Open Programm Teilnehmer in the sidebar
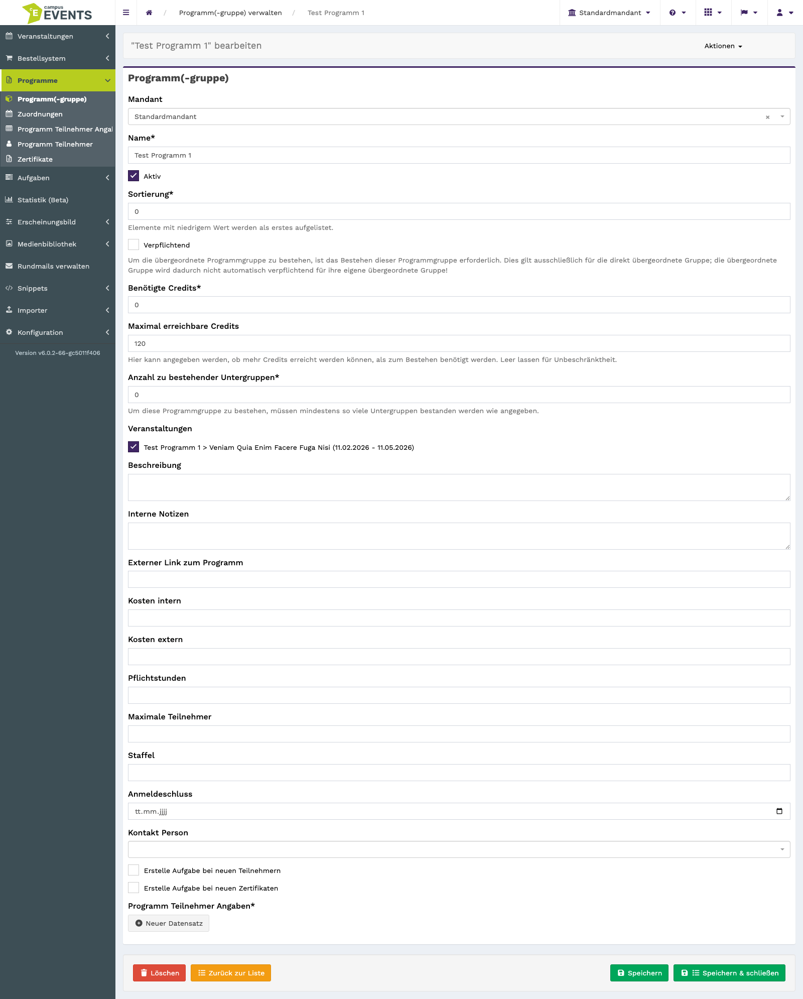The width and height of the screenshot is (803, 999). [58, 144]
